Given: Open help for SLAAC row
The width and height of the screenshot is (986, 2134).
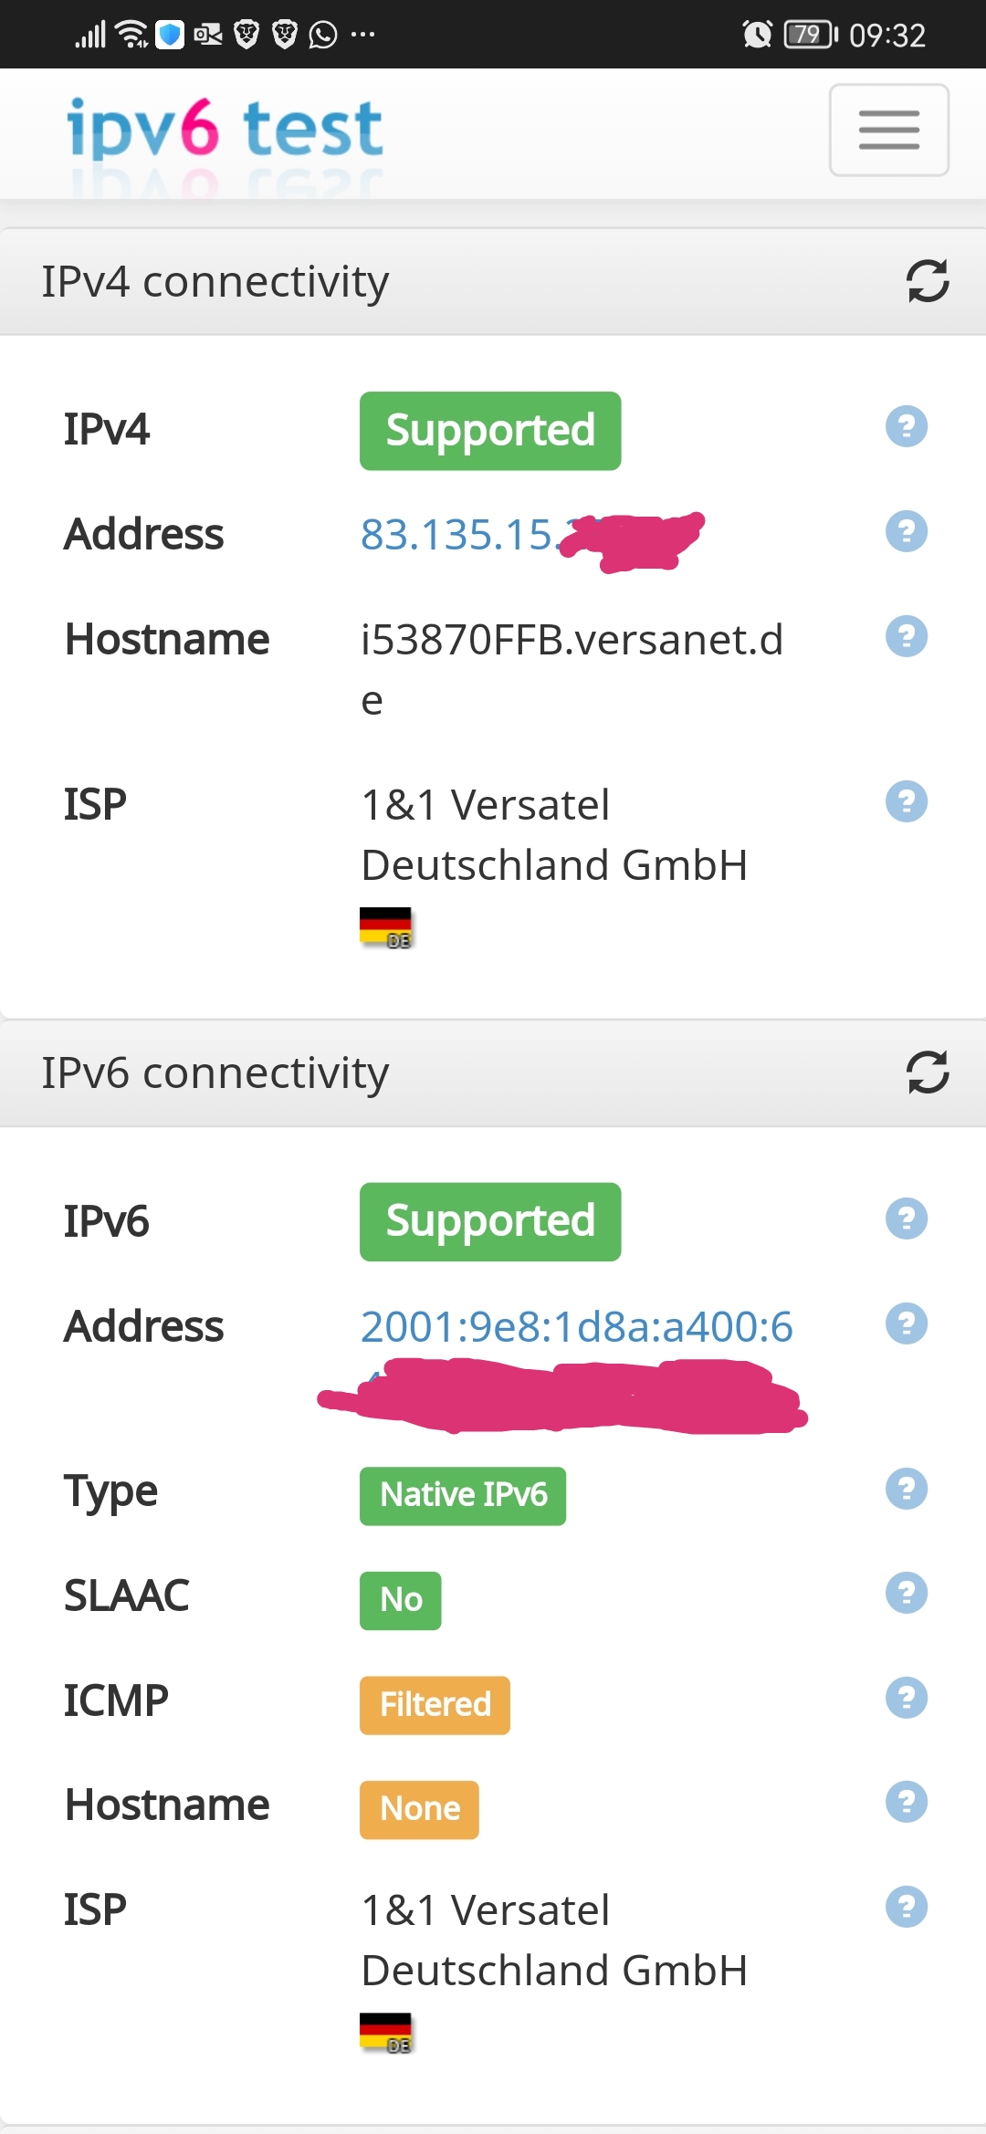Looking at the screenshot, I should click(907, 1594).
